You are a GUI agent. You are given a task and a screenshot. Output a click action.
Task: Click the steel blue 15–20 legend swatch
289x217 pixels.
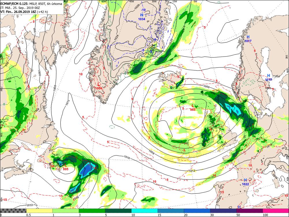[171, 211]
